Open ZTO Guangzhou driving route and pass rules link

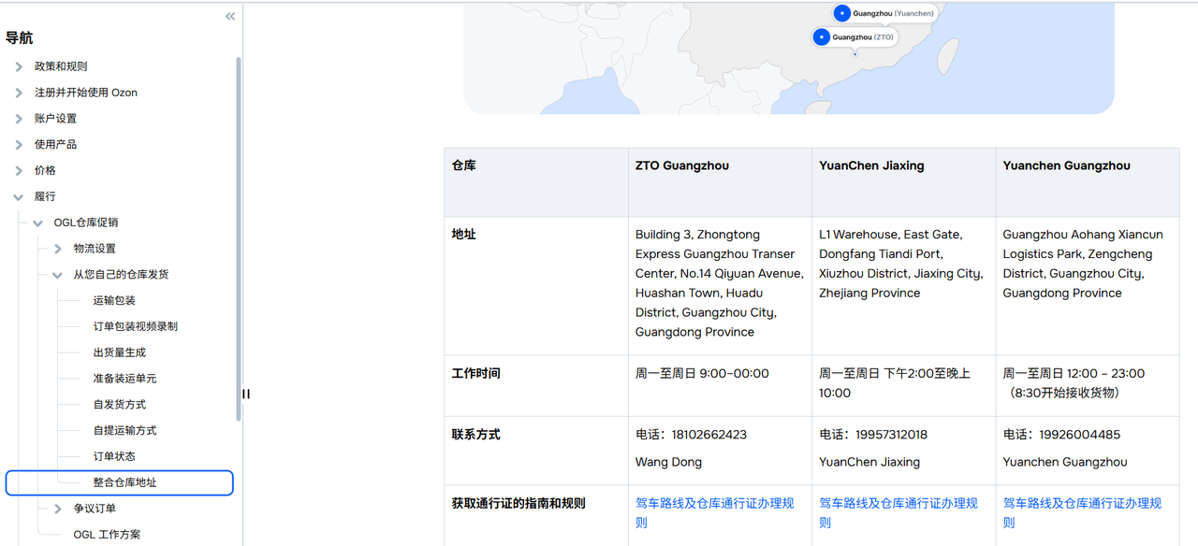(x=715, y=512)
